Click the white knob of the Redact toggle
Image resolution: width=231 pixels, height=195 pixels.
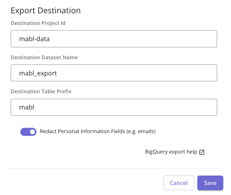coord(32,132)
